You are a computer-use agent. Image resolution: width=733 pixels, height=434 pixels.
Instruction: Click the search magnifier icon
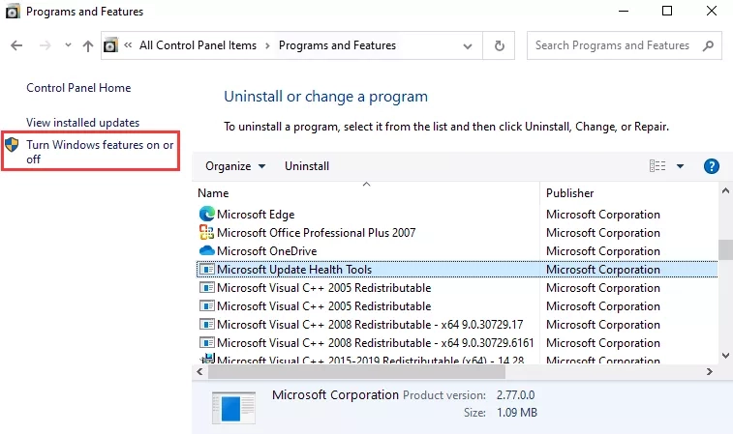(x=709, y=45)
